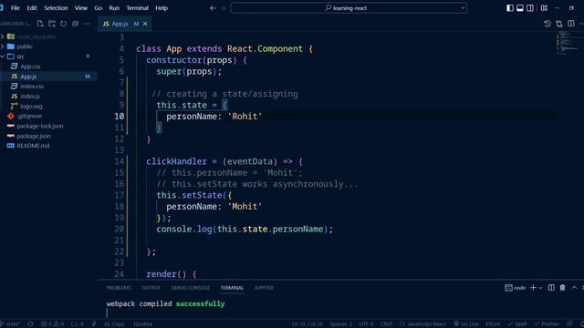Go back using the navigation arrow
This screenshot has height=328, width=584.
click(x=213, y=8)
